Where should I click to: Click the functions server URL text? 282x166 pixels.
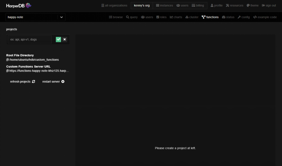(x=39, y=71)
